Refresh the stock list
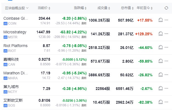This screenshot has height=111, width=172. 166,8
